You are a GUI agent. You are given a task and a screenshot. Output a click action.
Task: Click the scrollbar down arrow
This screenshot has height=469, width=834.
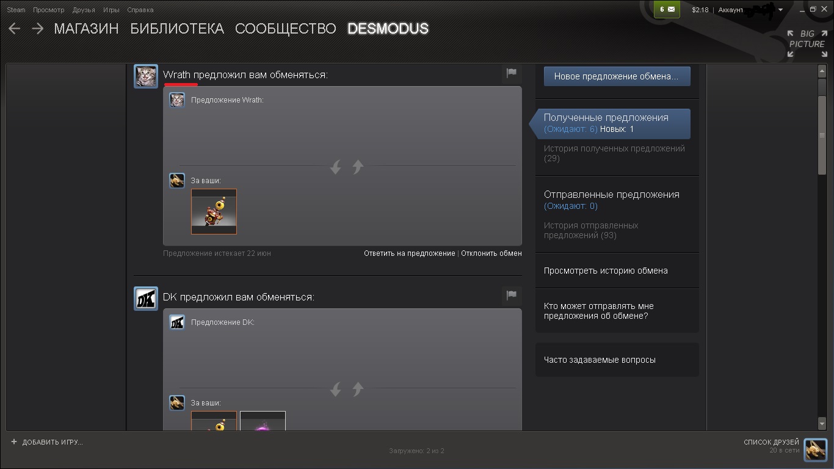coord(822,423)
